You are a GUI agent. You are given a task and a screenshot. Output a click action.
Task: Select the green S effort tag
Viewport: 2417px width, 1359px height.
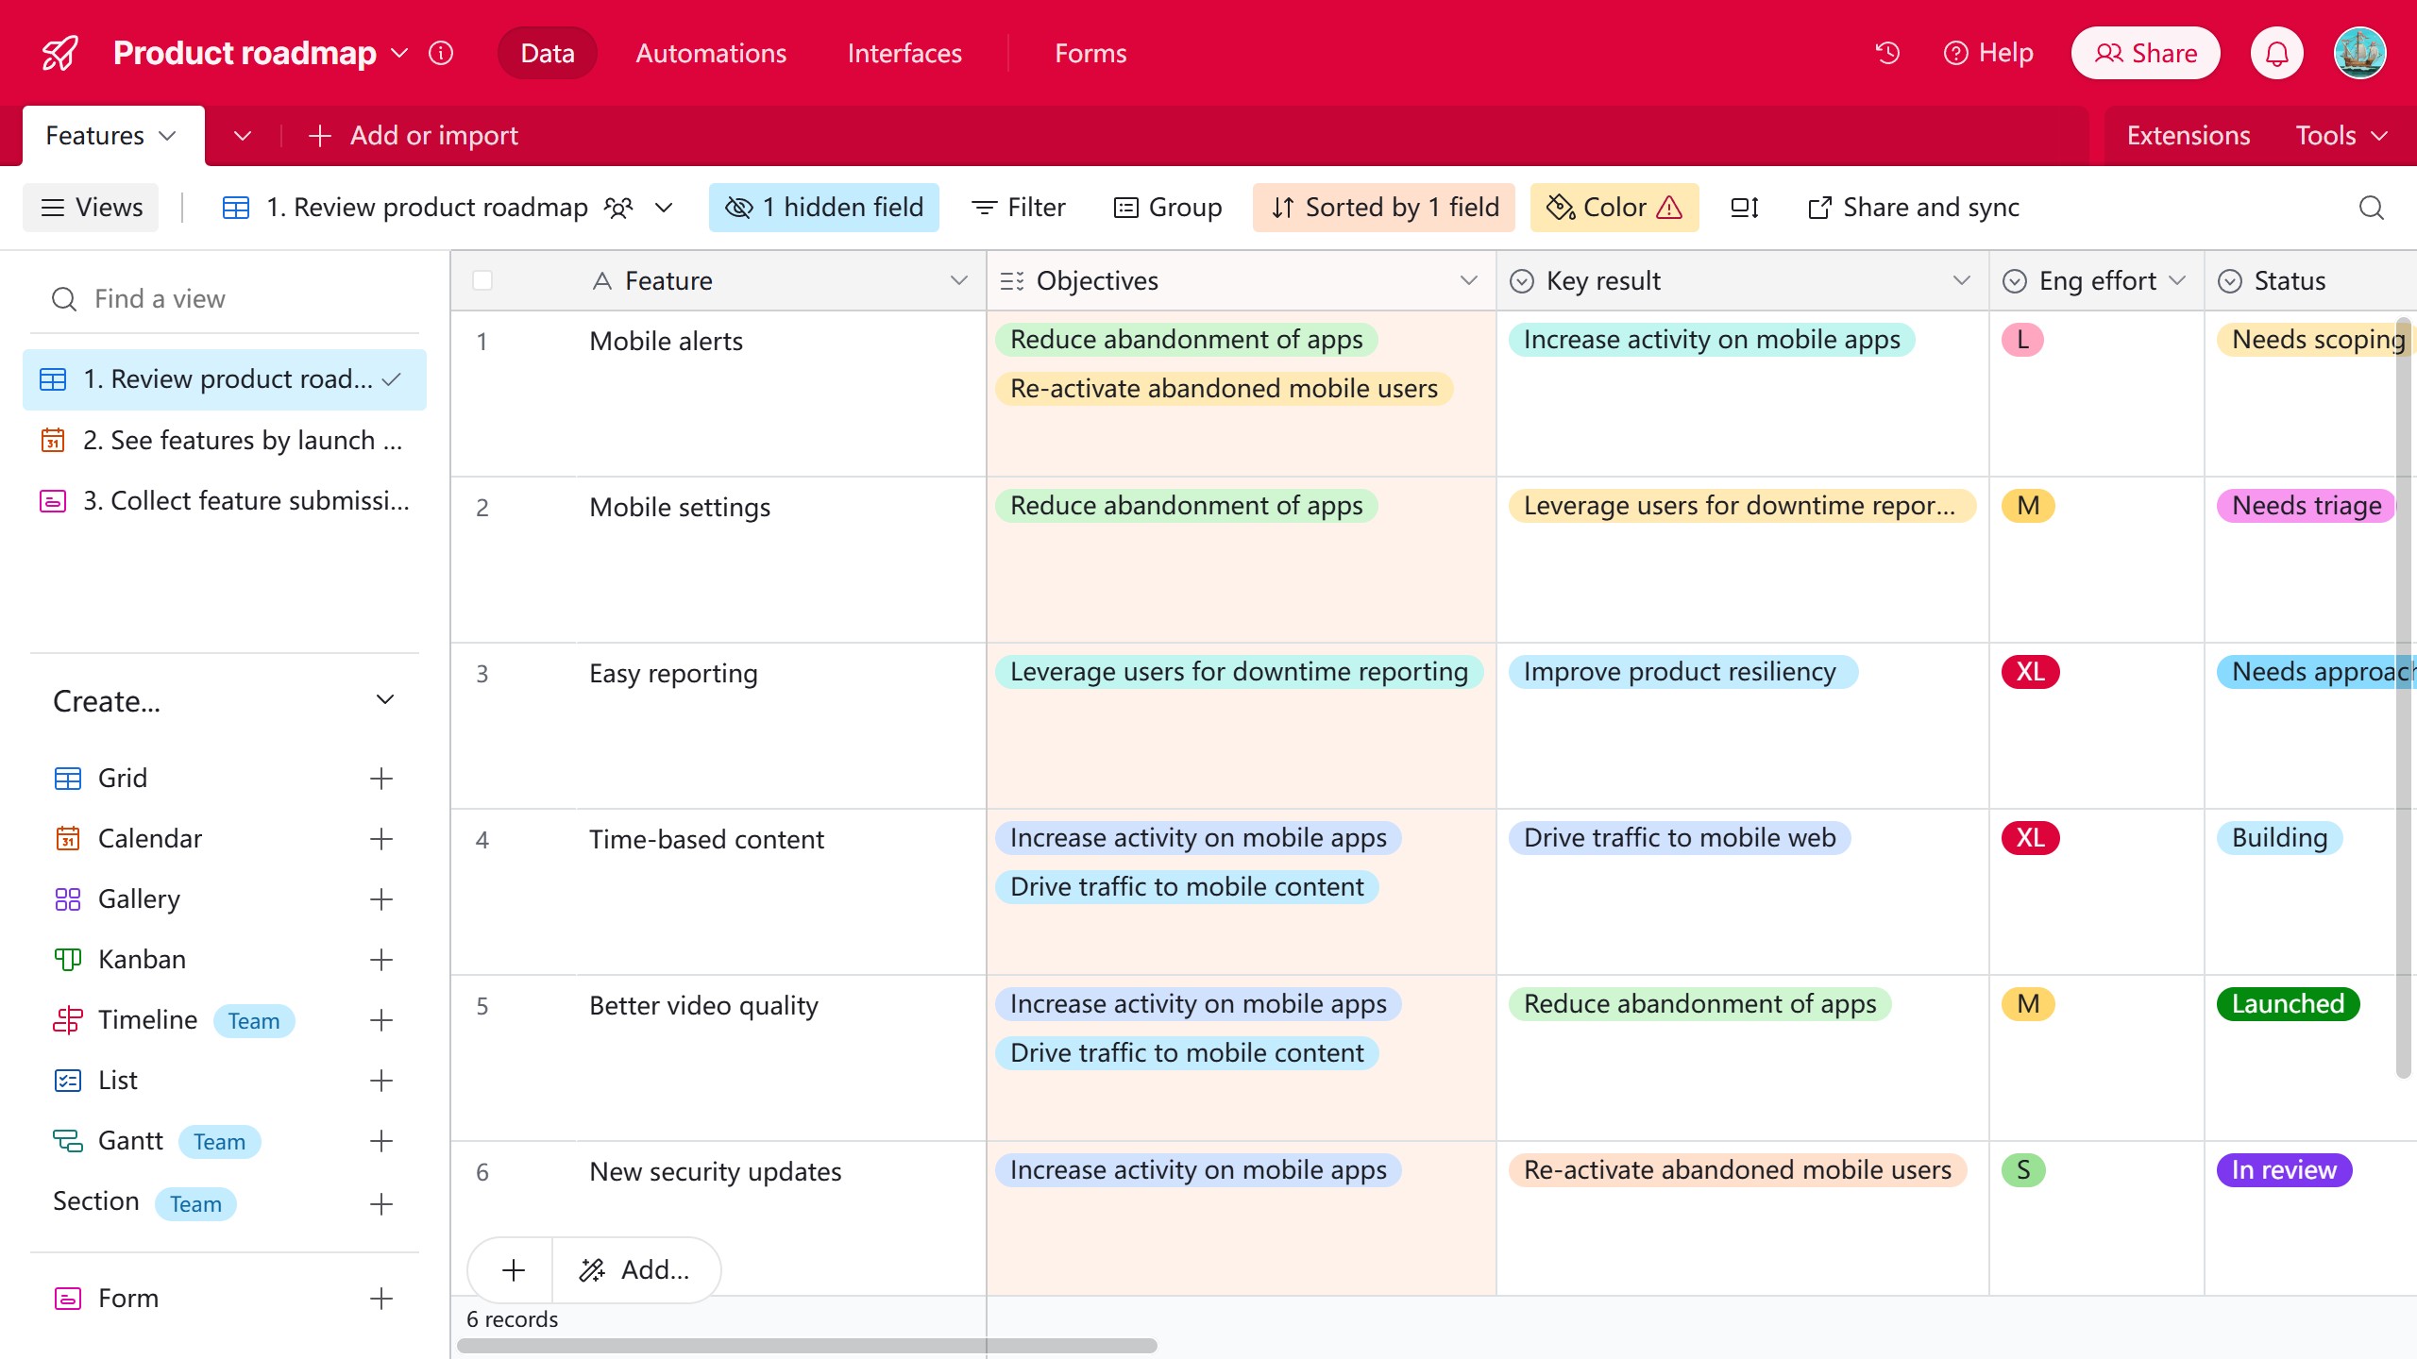point(2023,1170)
